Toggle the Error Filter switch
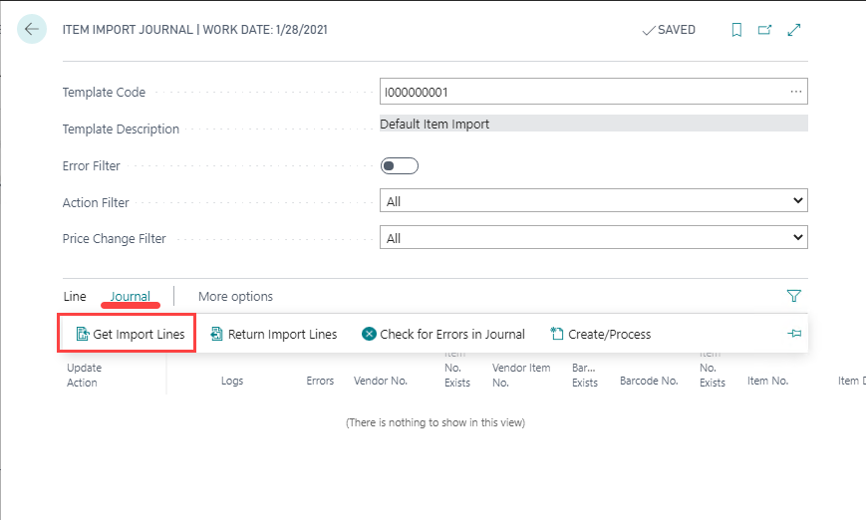 [400, 166]
